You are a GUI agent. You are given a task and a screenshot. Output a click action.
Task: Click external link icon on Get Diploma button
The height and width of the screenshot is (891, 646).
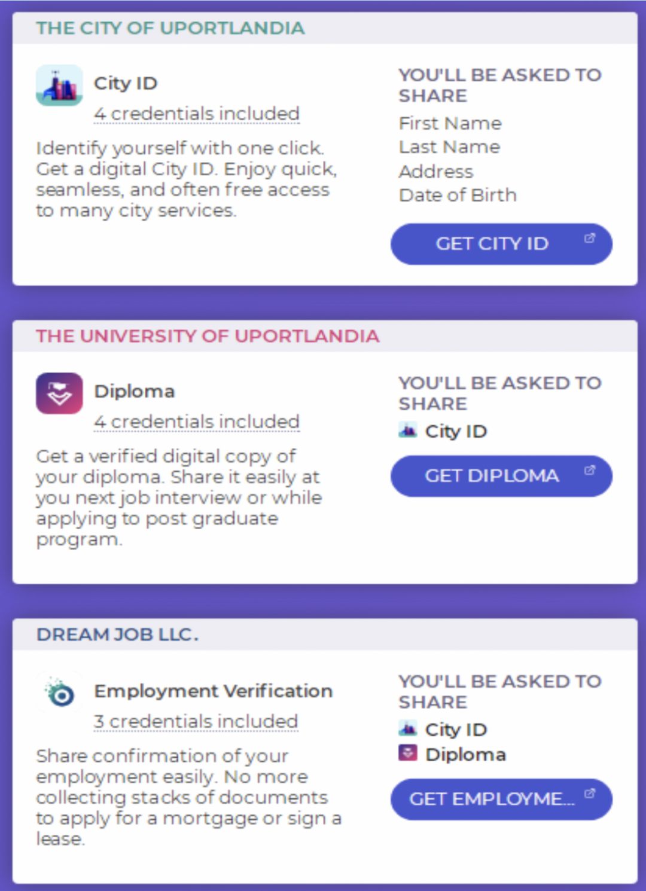tap(590, 470)
